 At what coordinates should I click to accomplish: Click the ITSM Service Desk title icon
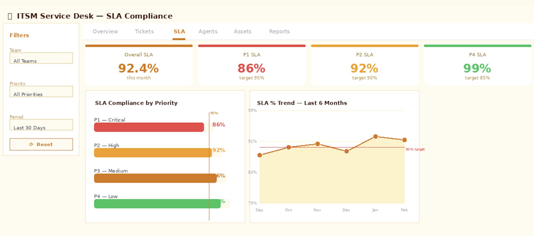[x=10, y=16]
